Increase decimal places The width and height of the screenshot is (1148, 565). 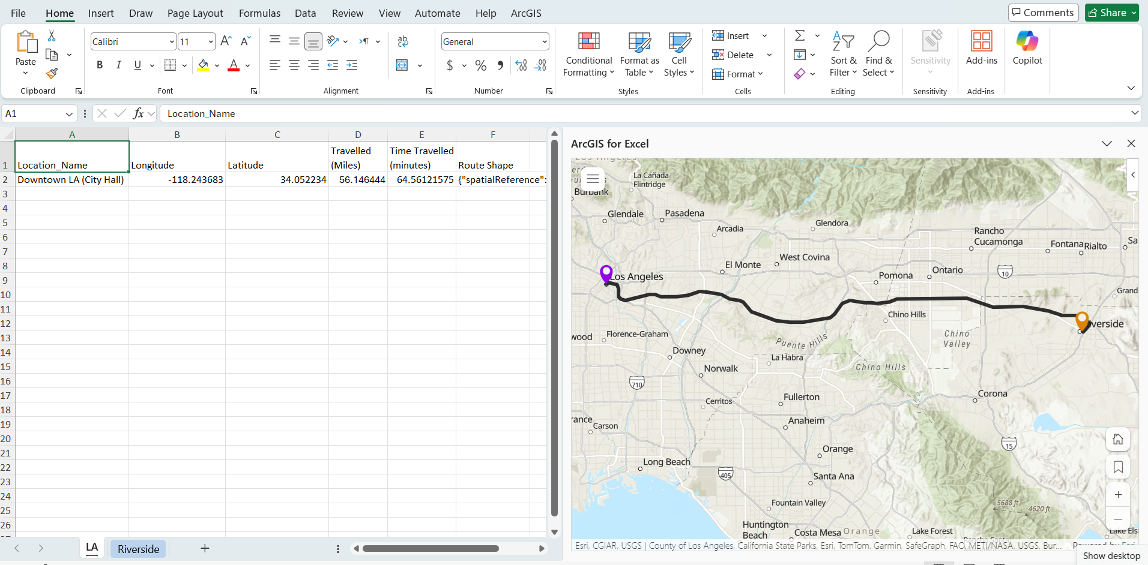pos(521,65)
